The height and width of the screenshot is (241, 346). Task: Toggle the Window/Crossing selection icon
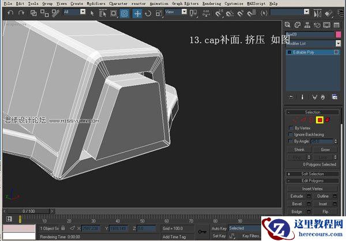click(125, 13)
